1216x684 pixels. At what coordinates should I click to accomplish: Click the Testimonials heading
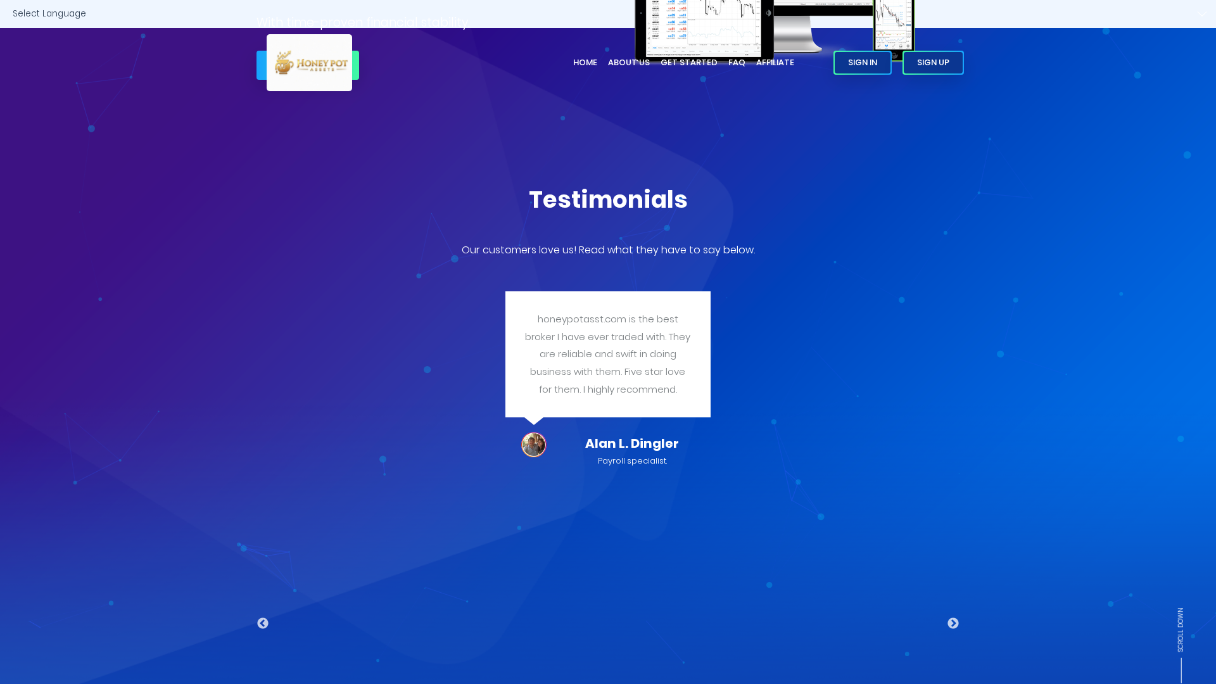[608, 199]
